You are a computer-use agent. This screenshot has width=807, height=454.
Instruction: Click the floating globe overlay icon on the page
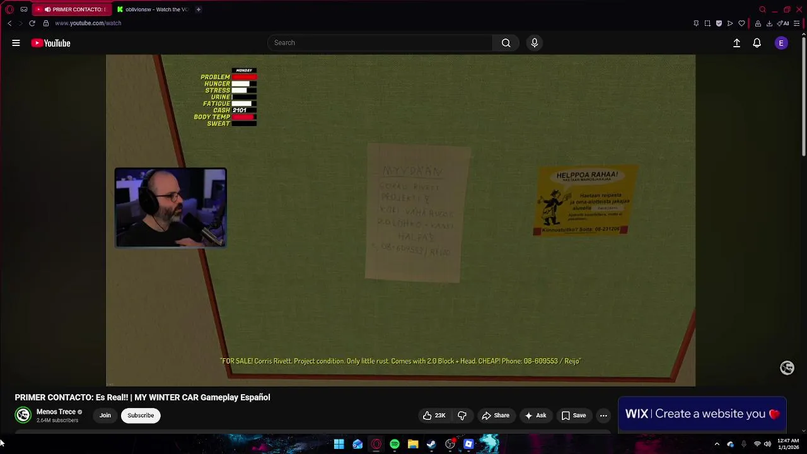coord(787,368)
